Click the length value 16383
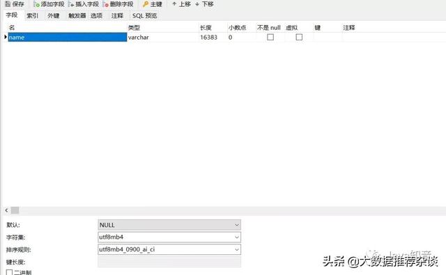Screen dimensions: 446x275 coord(209,37)
